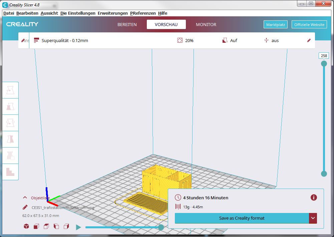Open the Bearbeiten menu
Viewport: 334px width, 237px height.
(27, 13)
